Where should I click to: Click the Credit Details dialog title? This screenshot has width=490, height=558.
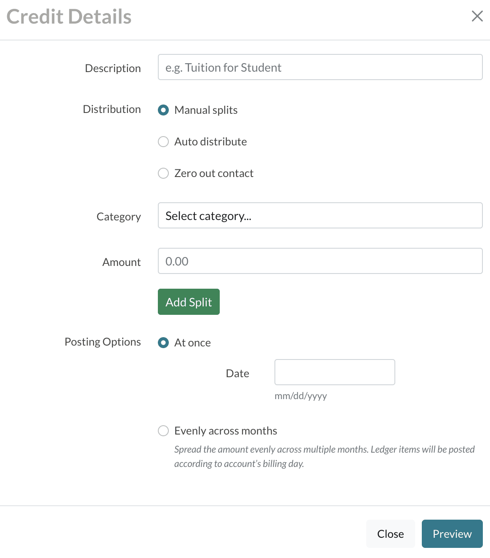(x=69, y=17)
